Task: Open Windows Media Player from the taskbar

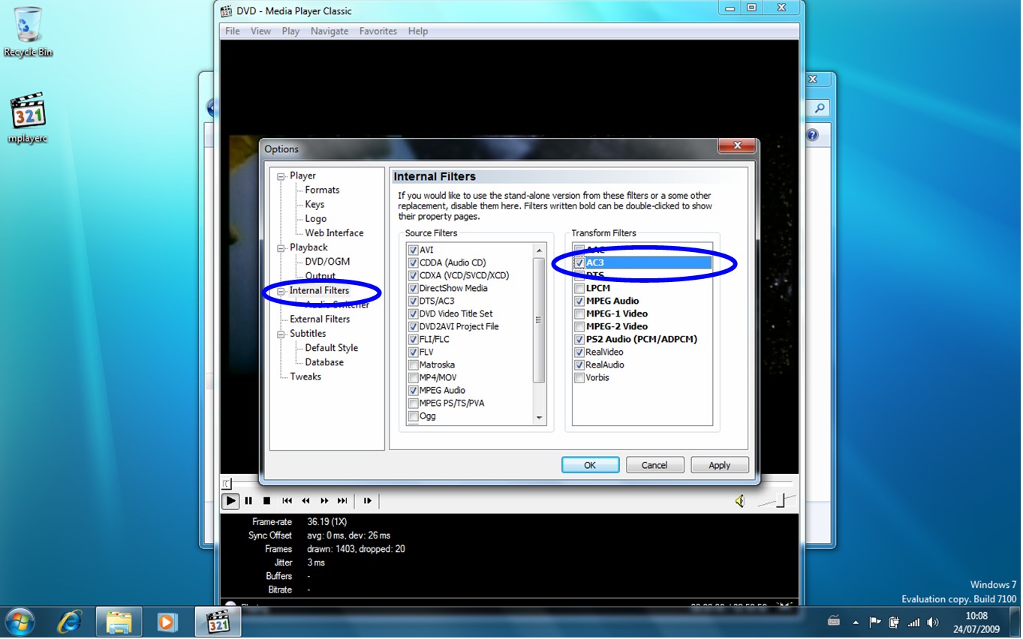Action: (167, 622)
